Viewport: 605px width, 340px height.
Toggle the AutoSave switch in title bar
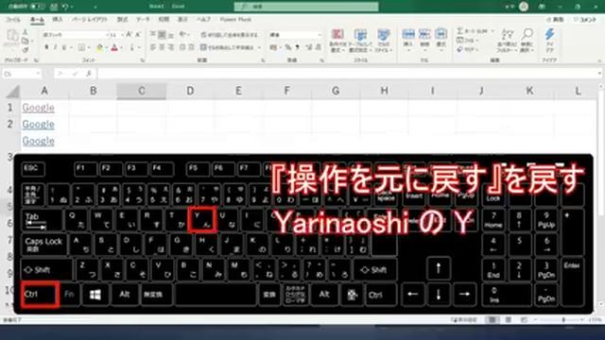point(37,7)
